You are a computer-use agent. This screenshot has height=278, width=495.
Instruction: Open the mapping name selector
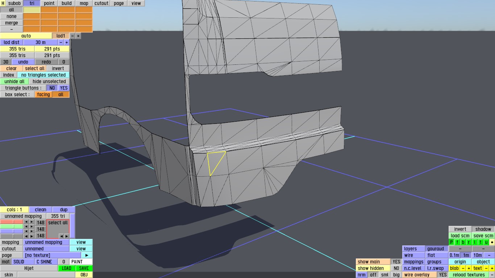(46, 242)
